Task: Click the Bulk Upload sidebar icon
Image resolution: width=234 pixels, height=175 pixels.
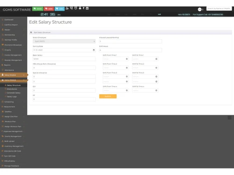Action: tap(3, 141)
